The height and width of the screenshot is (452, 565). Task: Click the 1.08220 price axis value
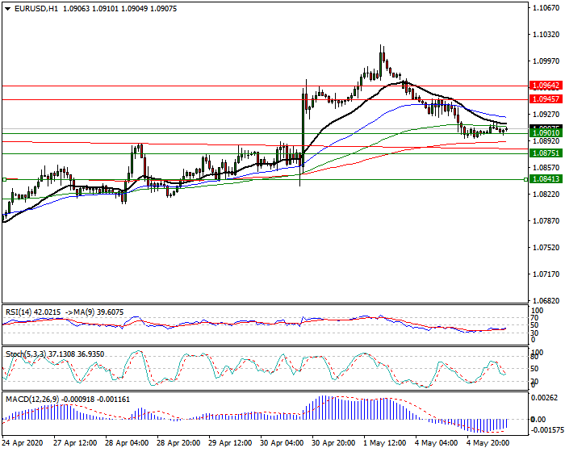click(546, 195)
